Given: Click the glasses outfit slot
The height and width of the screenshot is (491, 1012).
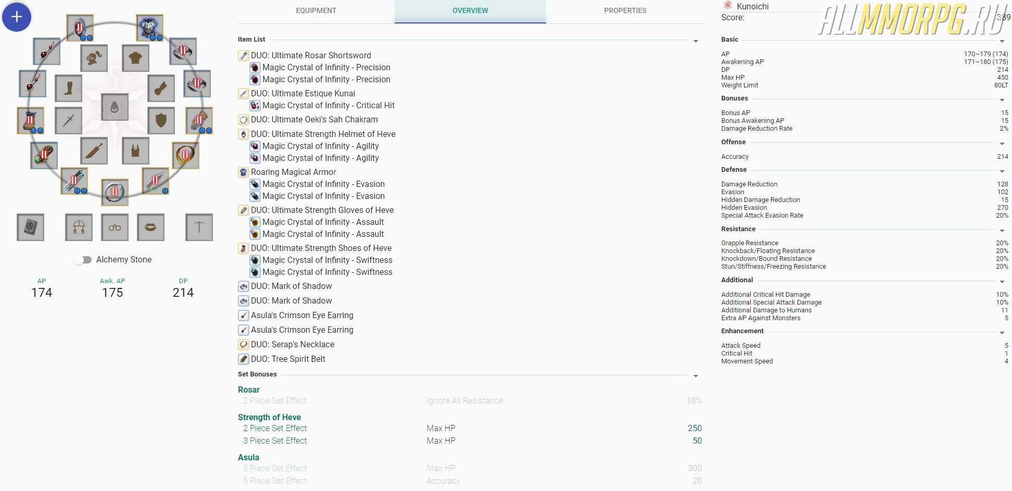Looking at the screenshot, I should [115, 227].
